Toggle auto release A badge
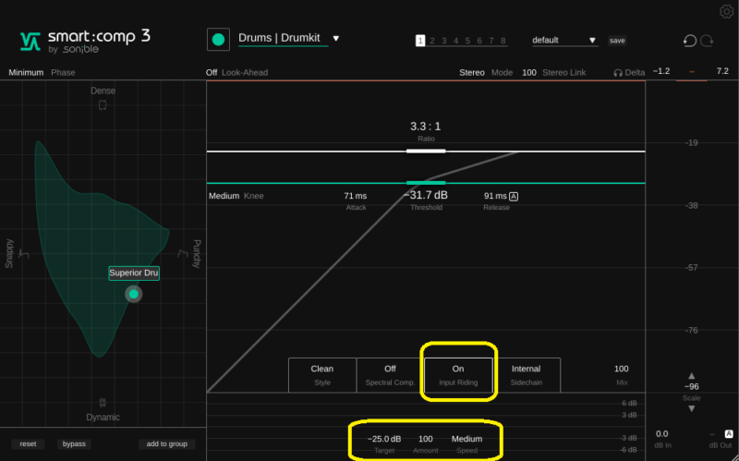 514,196
